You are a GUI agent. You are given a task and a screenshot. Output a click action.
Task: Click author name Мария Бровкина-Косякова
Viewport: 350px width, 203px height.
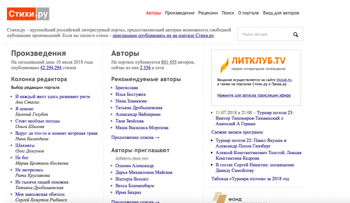tap(42, 163)
